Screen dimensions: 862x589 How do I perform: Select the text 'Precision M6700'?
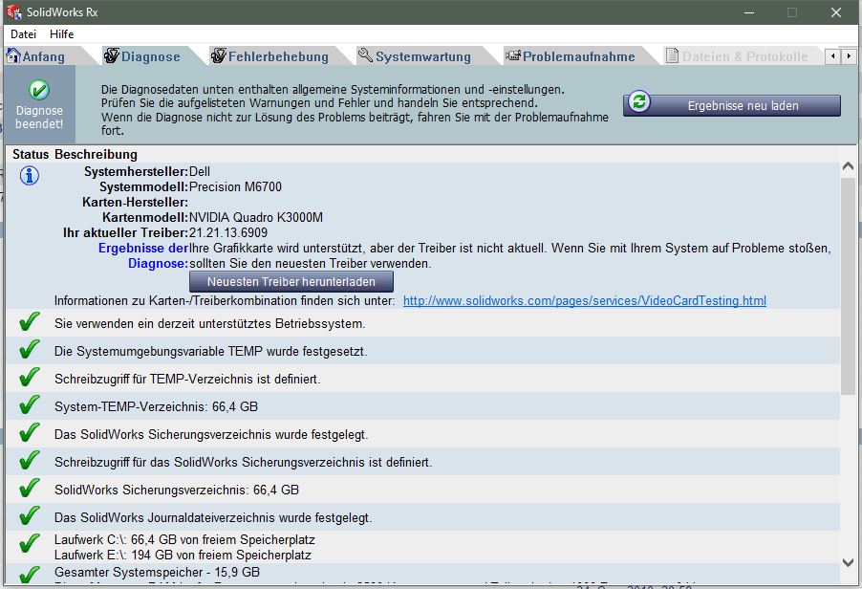coord(235,187)
